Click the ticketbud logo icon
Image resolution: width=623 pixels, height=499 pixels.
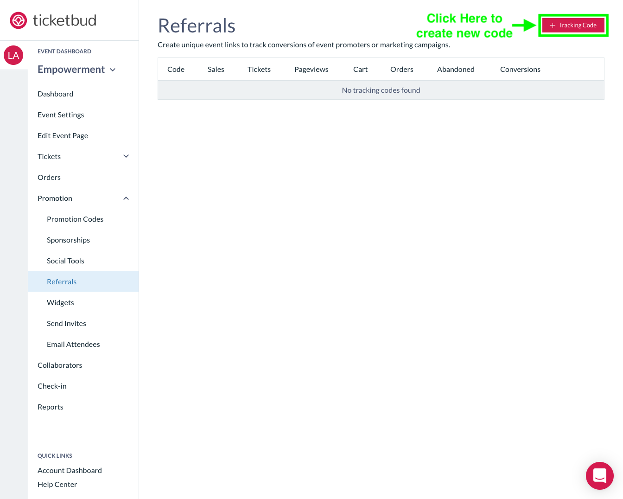pyautogui.click(x=19, y=20)
